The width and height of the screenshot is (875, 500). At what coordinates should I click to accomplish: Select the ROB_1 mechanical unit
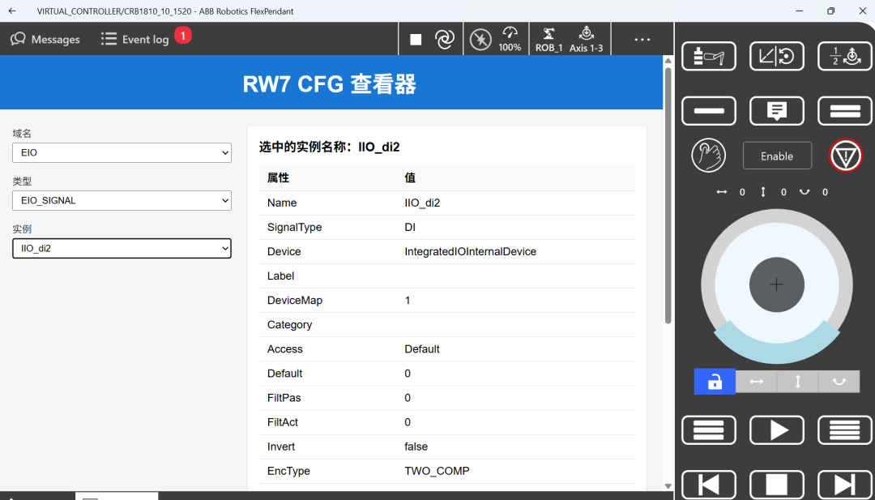click(x=549, y=39)
